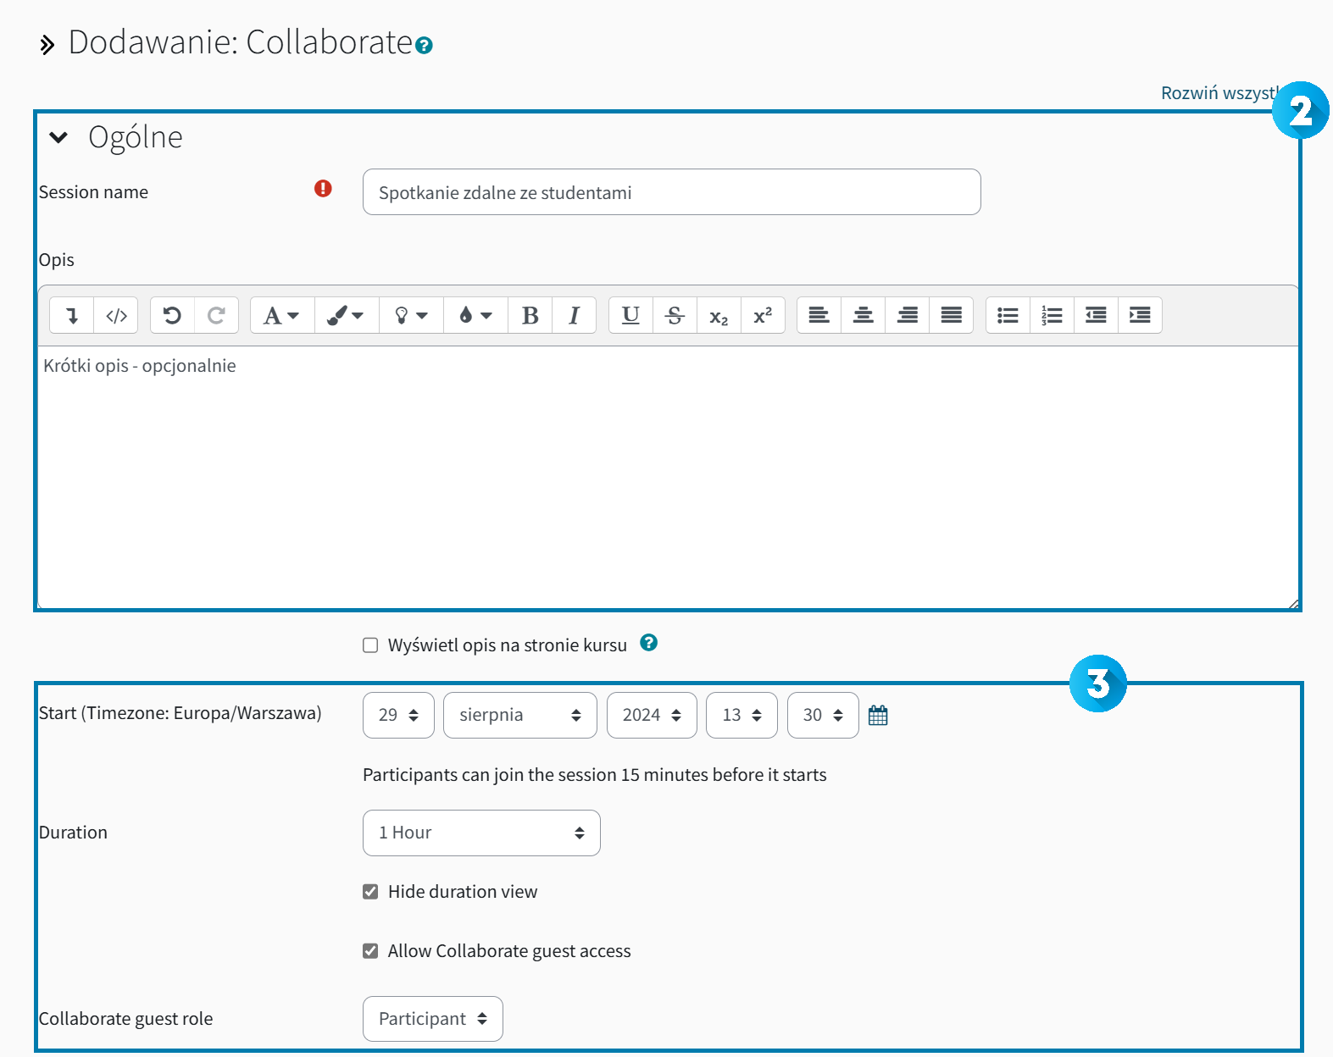Viewport: 1333px width, 1057px height.
Task: Open the month dropdown showing sierpnia
Action: click(520, 716)
